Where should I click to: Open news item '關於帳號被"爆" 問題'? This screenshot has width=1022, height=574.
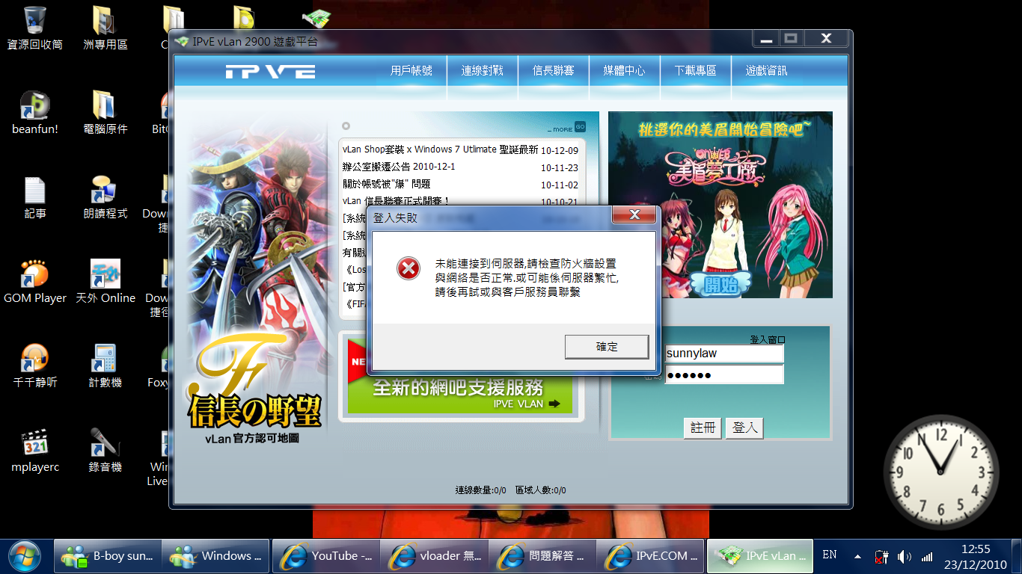[x=386, y=184]
